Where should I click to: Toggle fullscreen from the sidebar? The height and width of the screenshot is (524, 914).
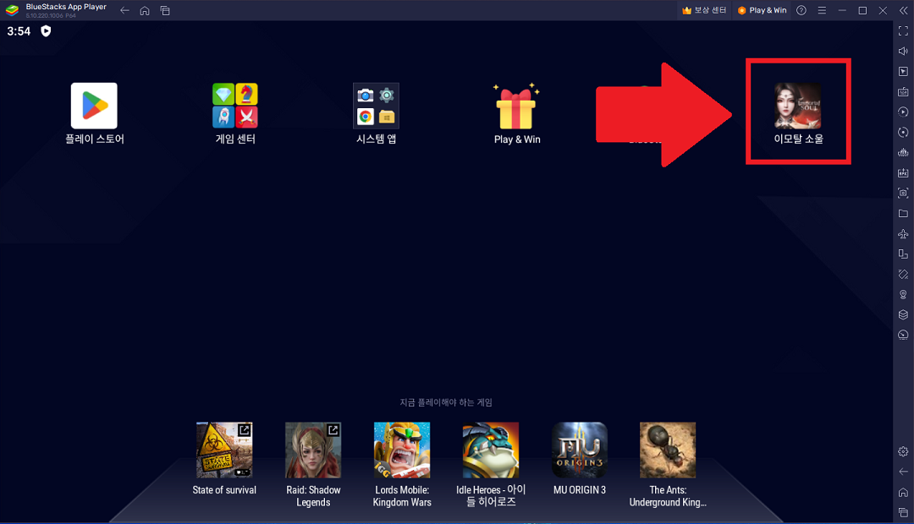point(903,31)
